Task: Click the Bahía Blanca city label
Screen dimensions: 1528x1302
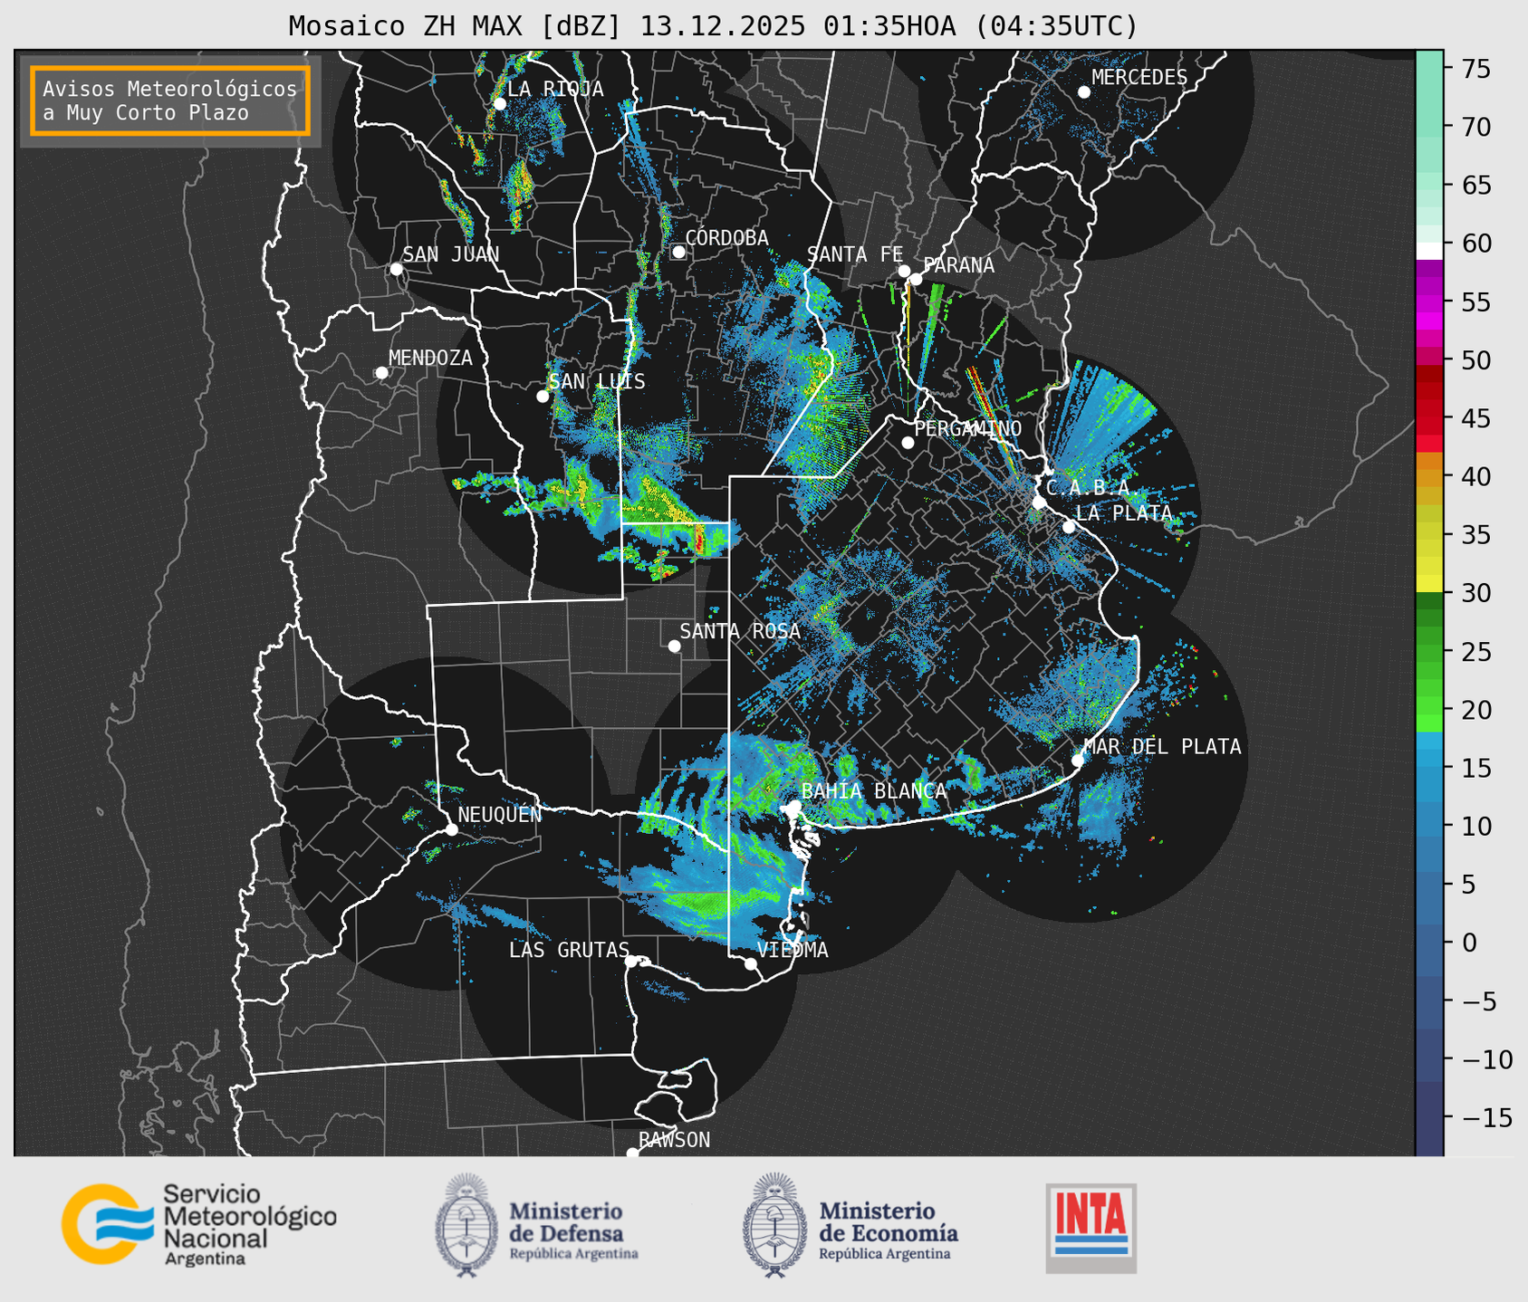Action: click(873, 791)
